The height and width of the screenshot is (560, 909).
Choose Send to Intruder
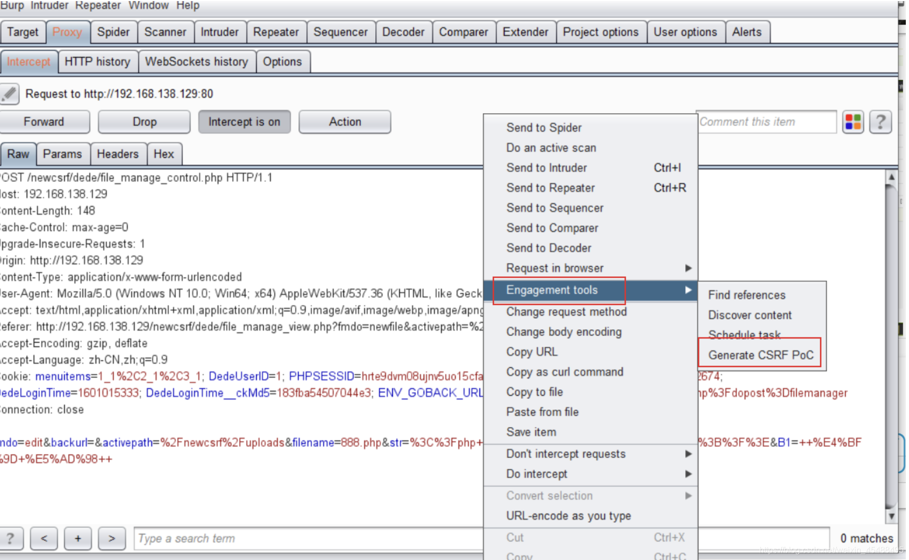click(590, 168)
